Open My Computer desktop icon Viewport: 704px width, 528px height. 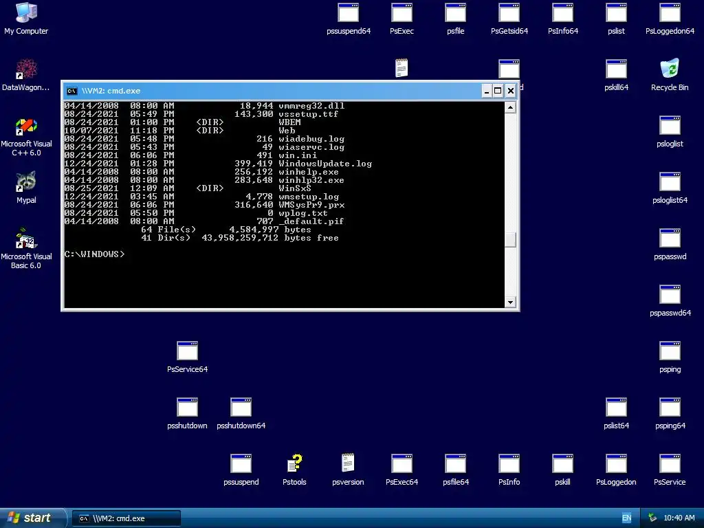click(x=26, y=19)
